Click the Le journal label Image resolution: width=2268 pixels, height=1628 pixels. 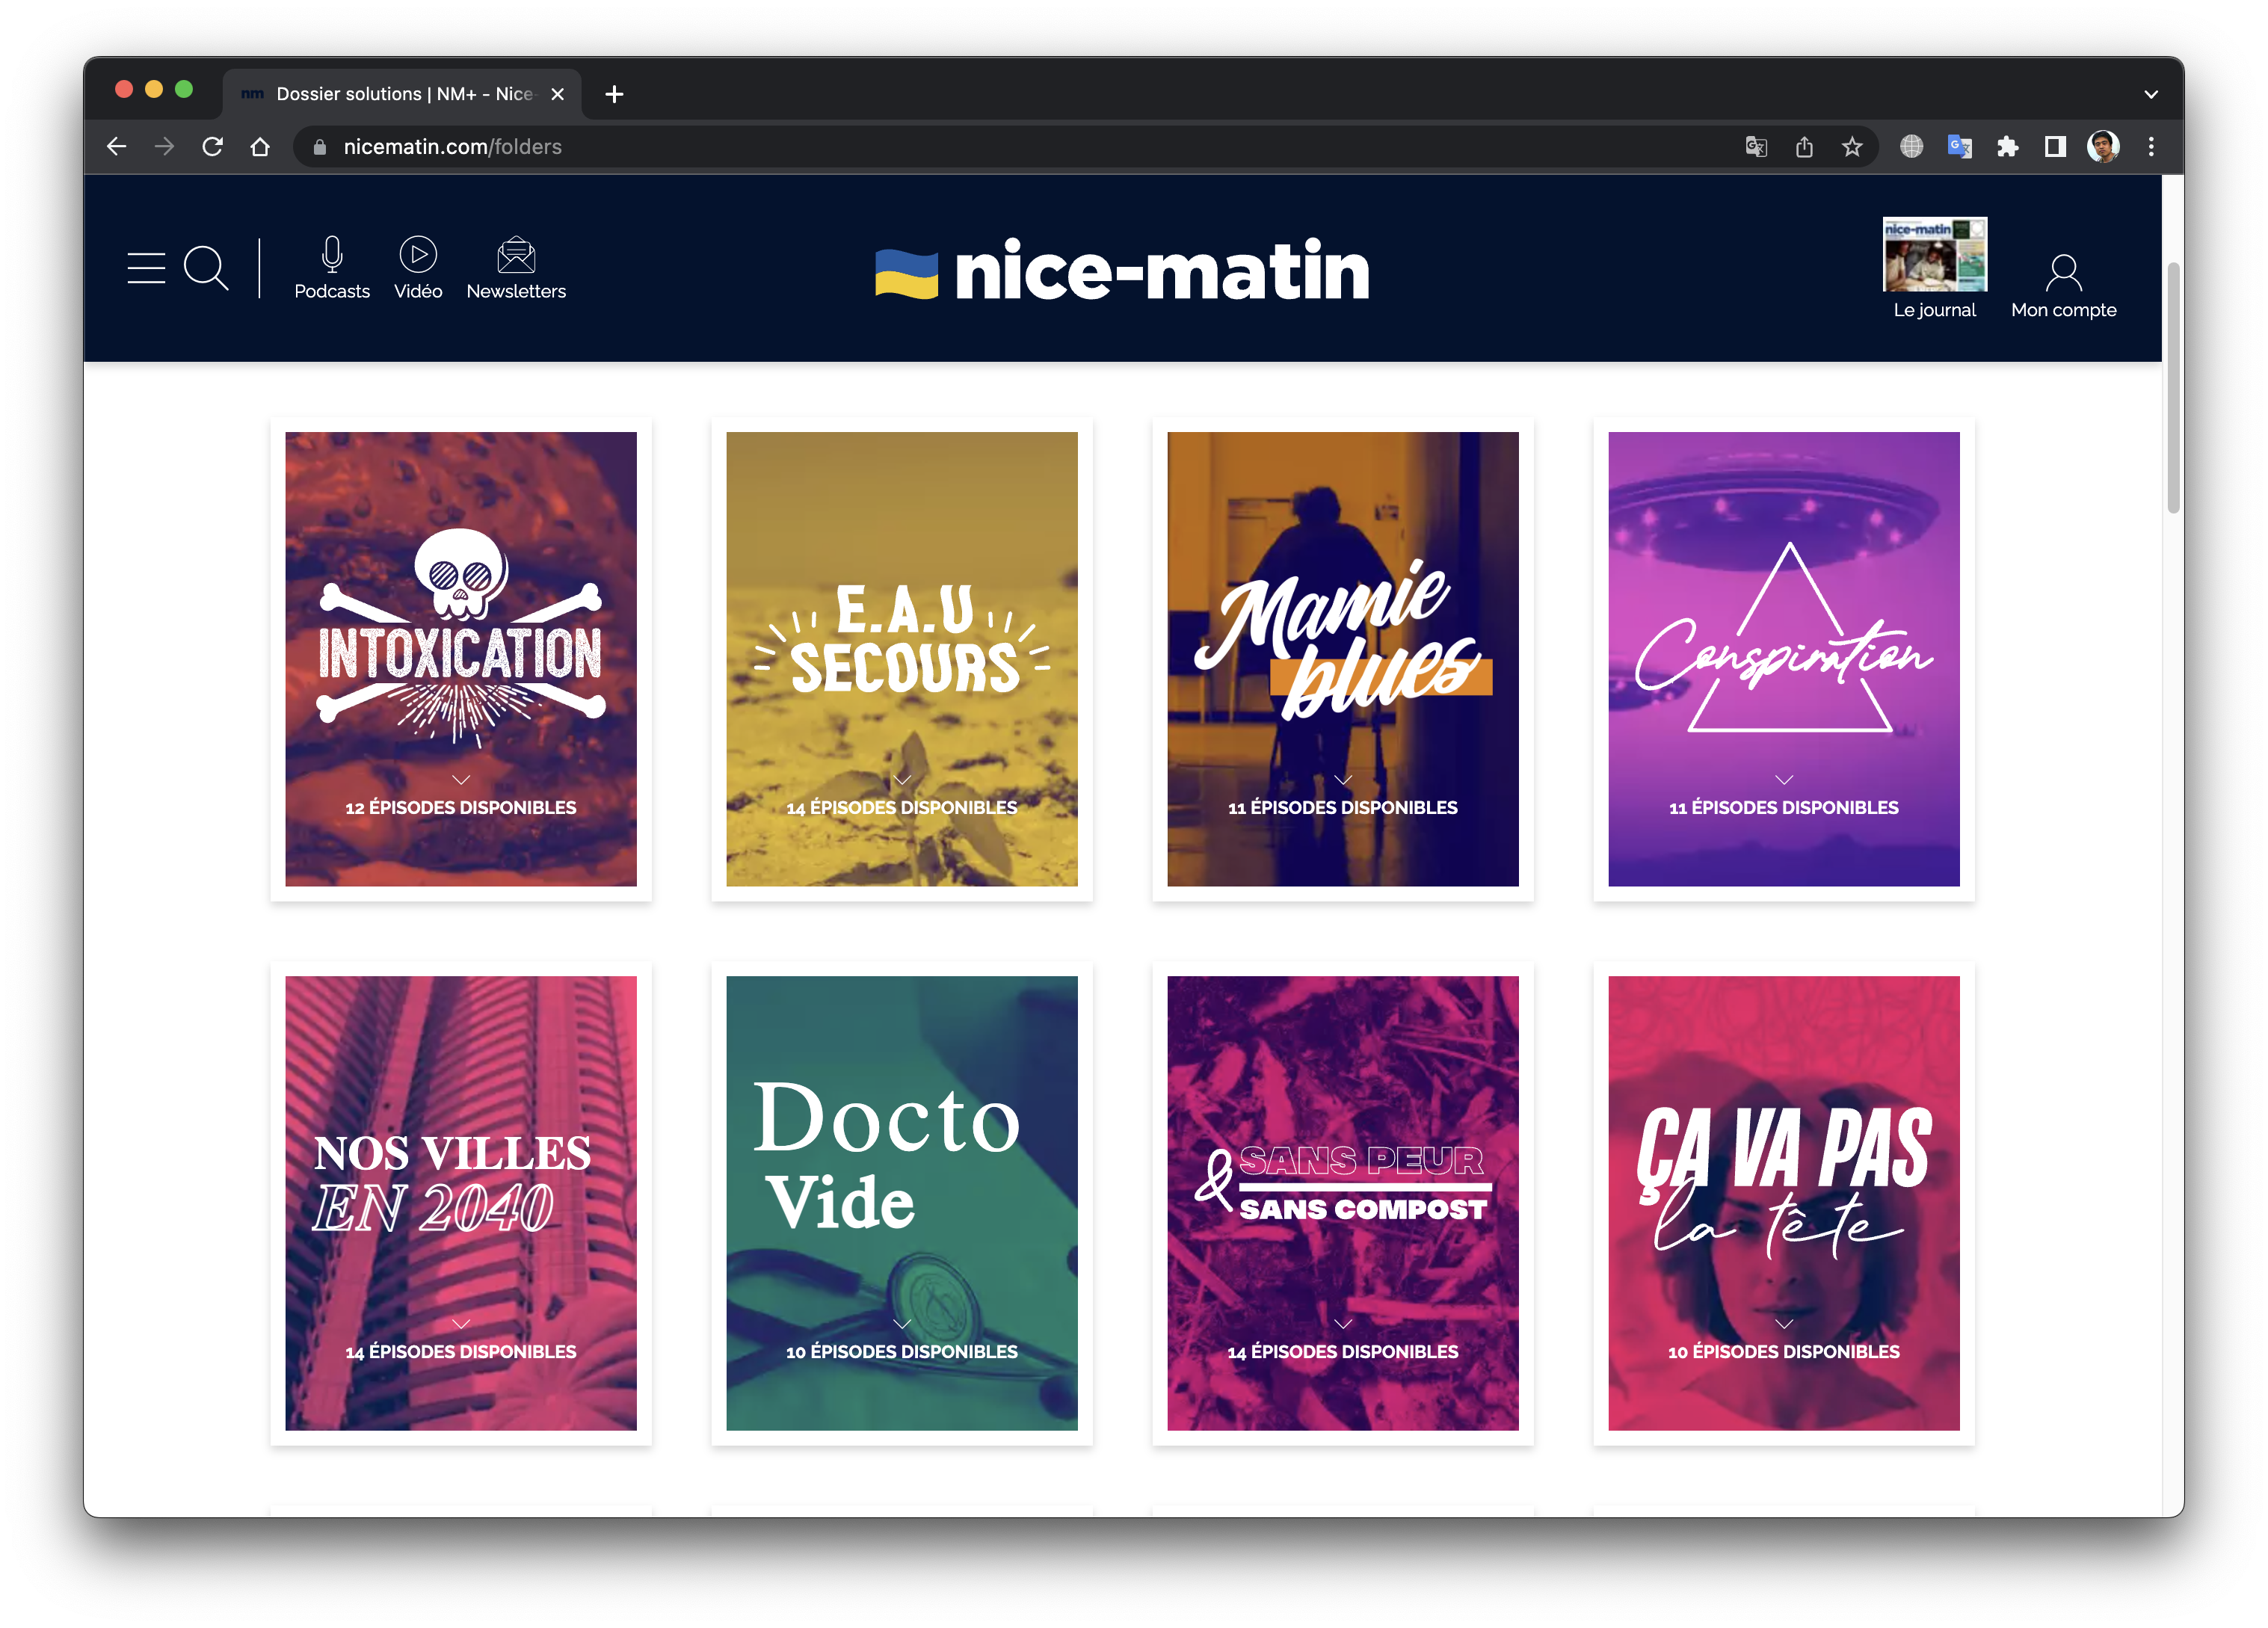click(1934, 310)
